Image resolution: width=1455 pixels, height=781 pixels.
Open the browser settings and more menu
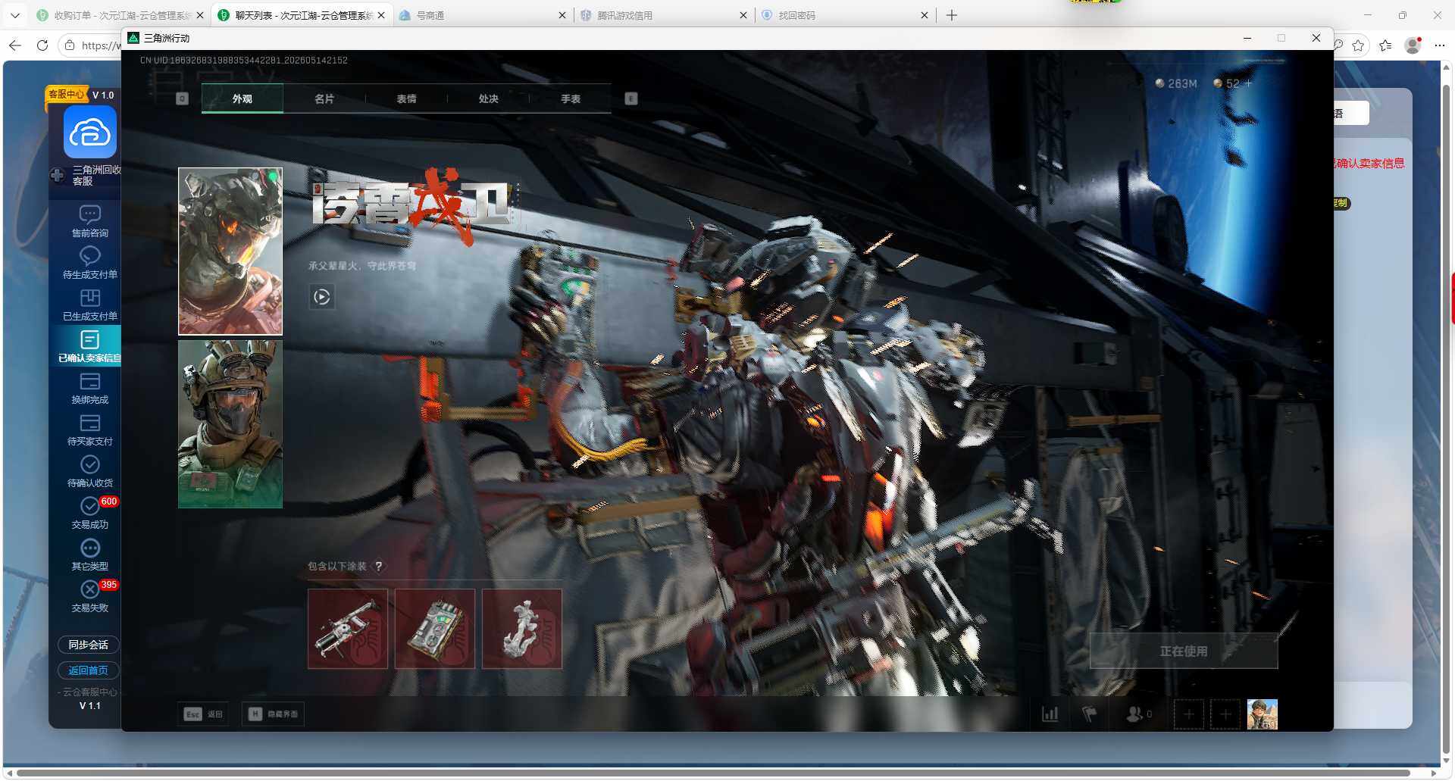click(x=1440, y=45)
